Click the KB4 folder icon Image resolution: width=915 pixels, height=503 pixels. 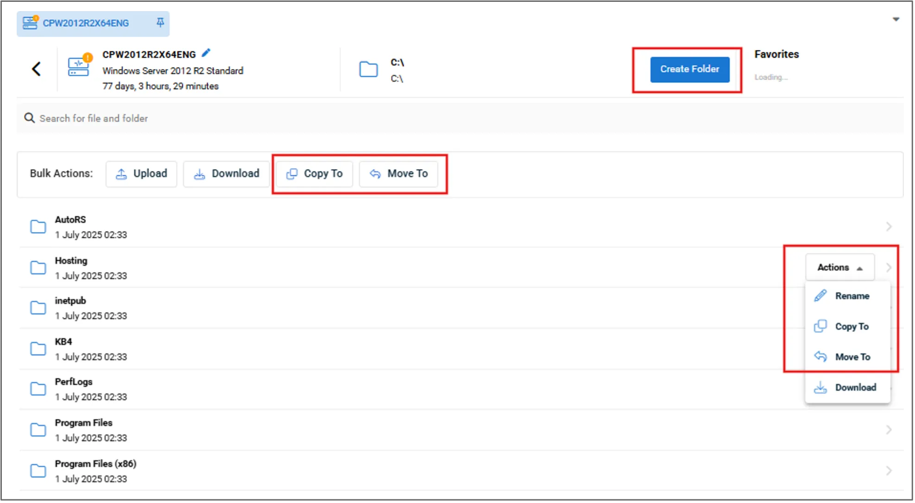pos(38,349)
